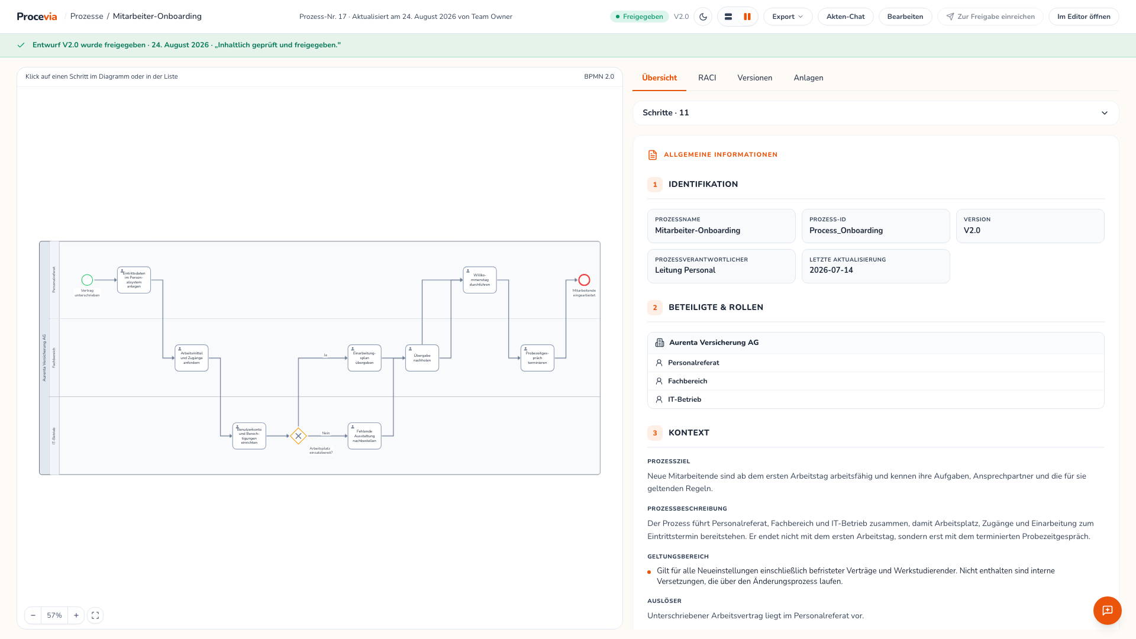The image size is (1136, 639).
Task: Click the Kontext section heading
Action: pyautogui.click(x=689, y=433)
